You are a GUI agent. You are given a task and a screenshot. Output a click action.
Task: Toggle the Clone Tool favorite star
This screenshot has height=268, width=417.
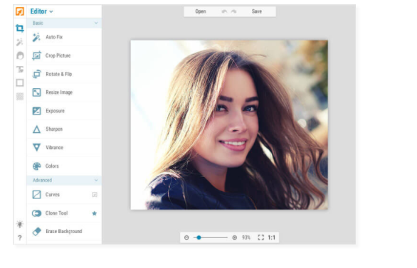[x=95, y=213]
